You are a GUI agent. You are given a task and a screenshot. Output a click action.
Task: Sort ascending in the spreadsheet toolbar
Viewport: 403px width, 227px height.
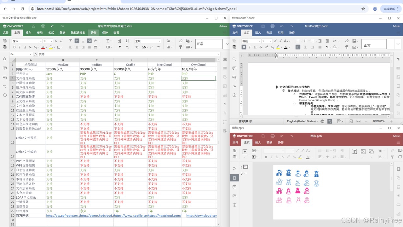(120, 41)
